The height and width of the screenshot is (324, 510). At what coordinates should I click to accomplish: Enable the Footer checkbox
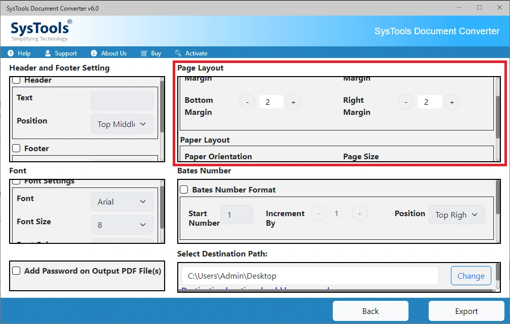[16, 148]
